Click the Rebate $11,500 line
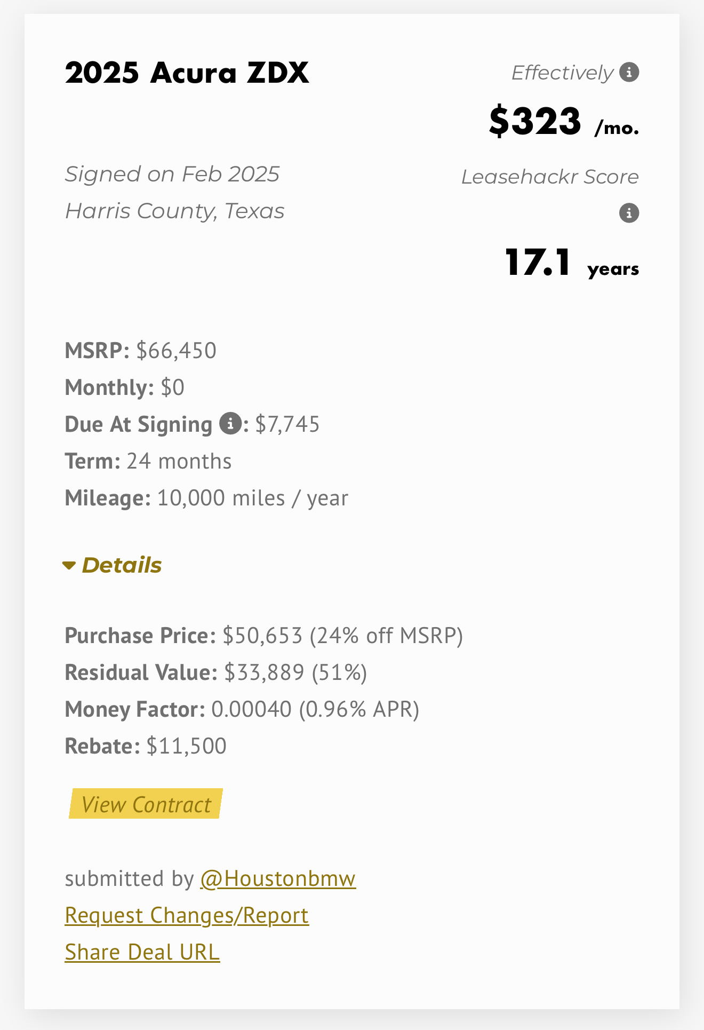The height and width of the screenshot is (1030, 704). (146, 746)
